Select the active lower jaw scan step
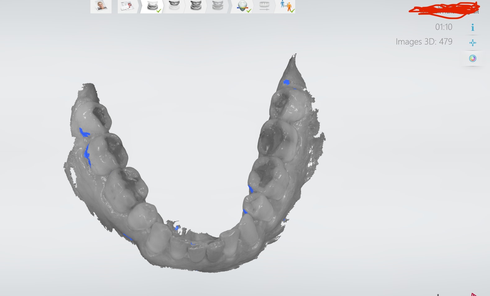The image size is (490, 296). pyautogui.click(x=153, y=6)
